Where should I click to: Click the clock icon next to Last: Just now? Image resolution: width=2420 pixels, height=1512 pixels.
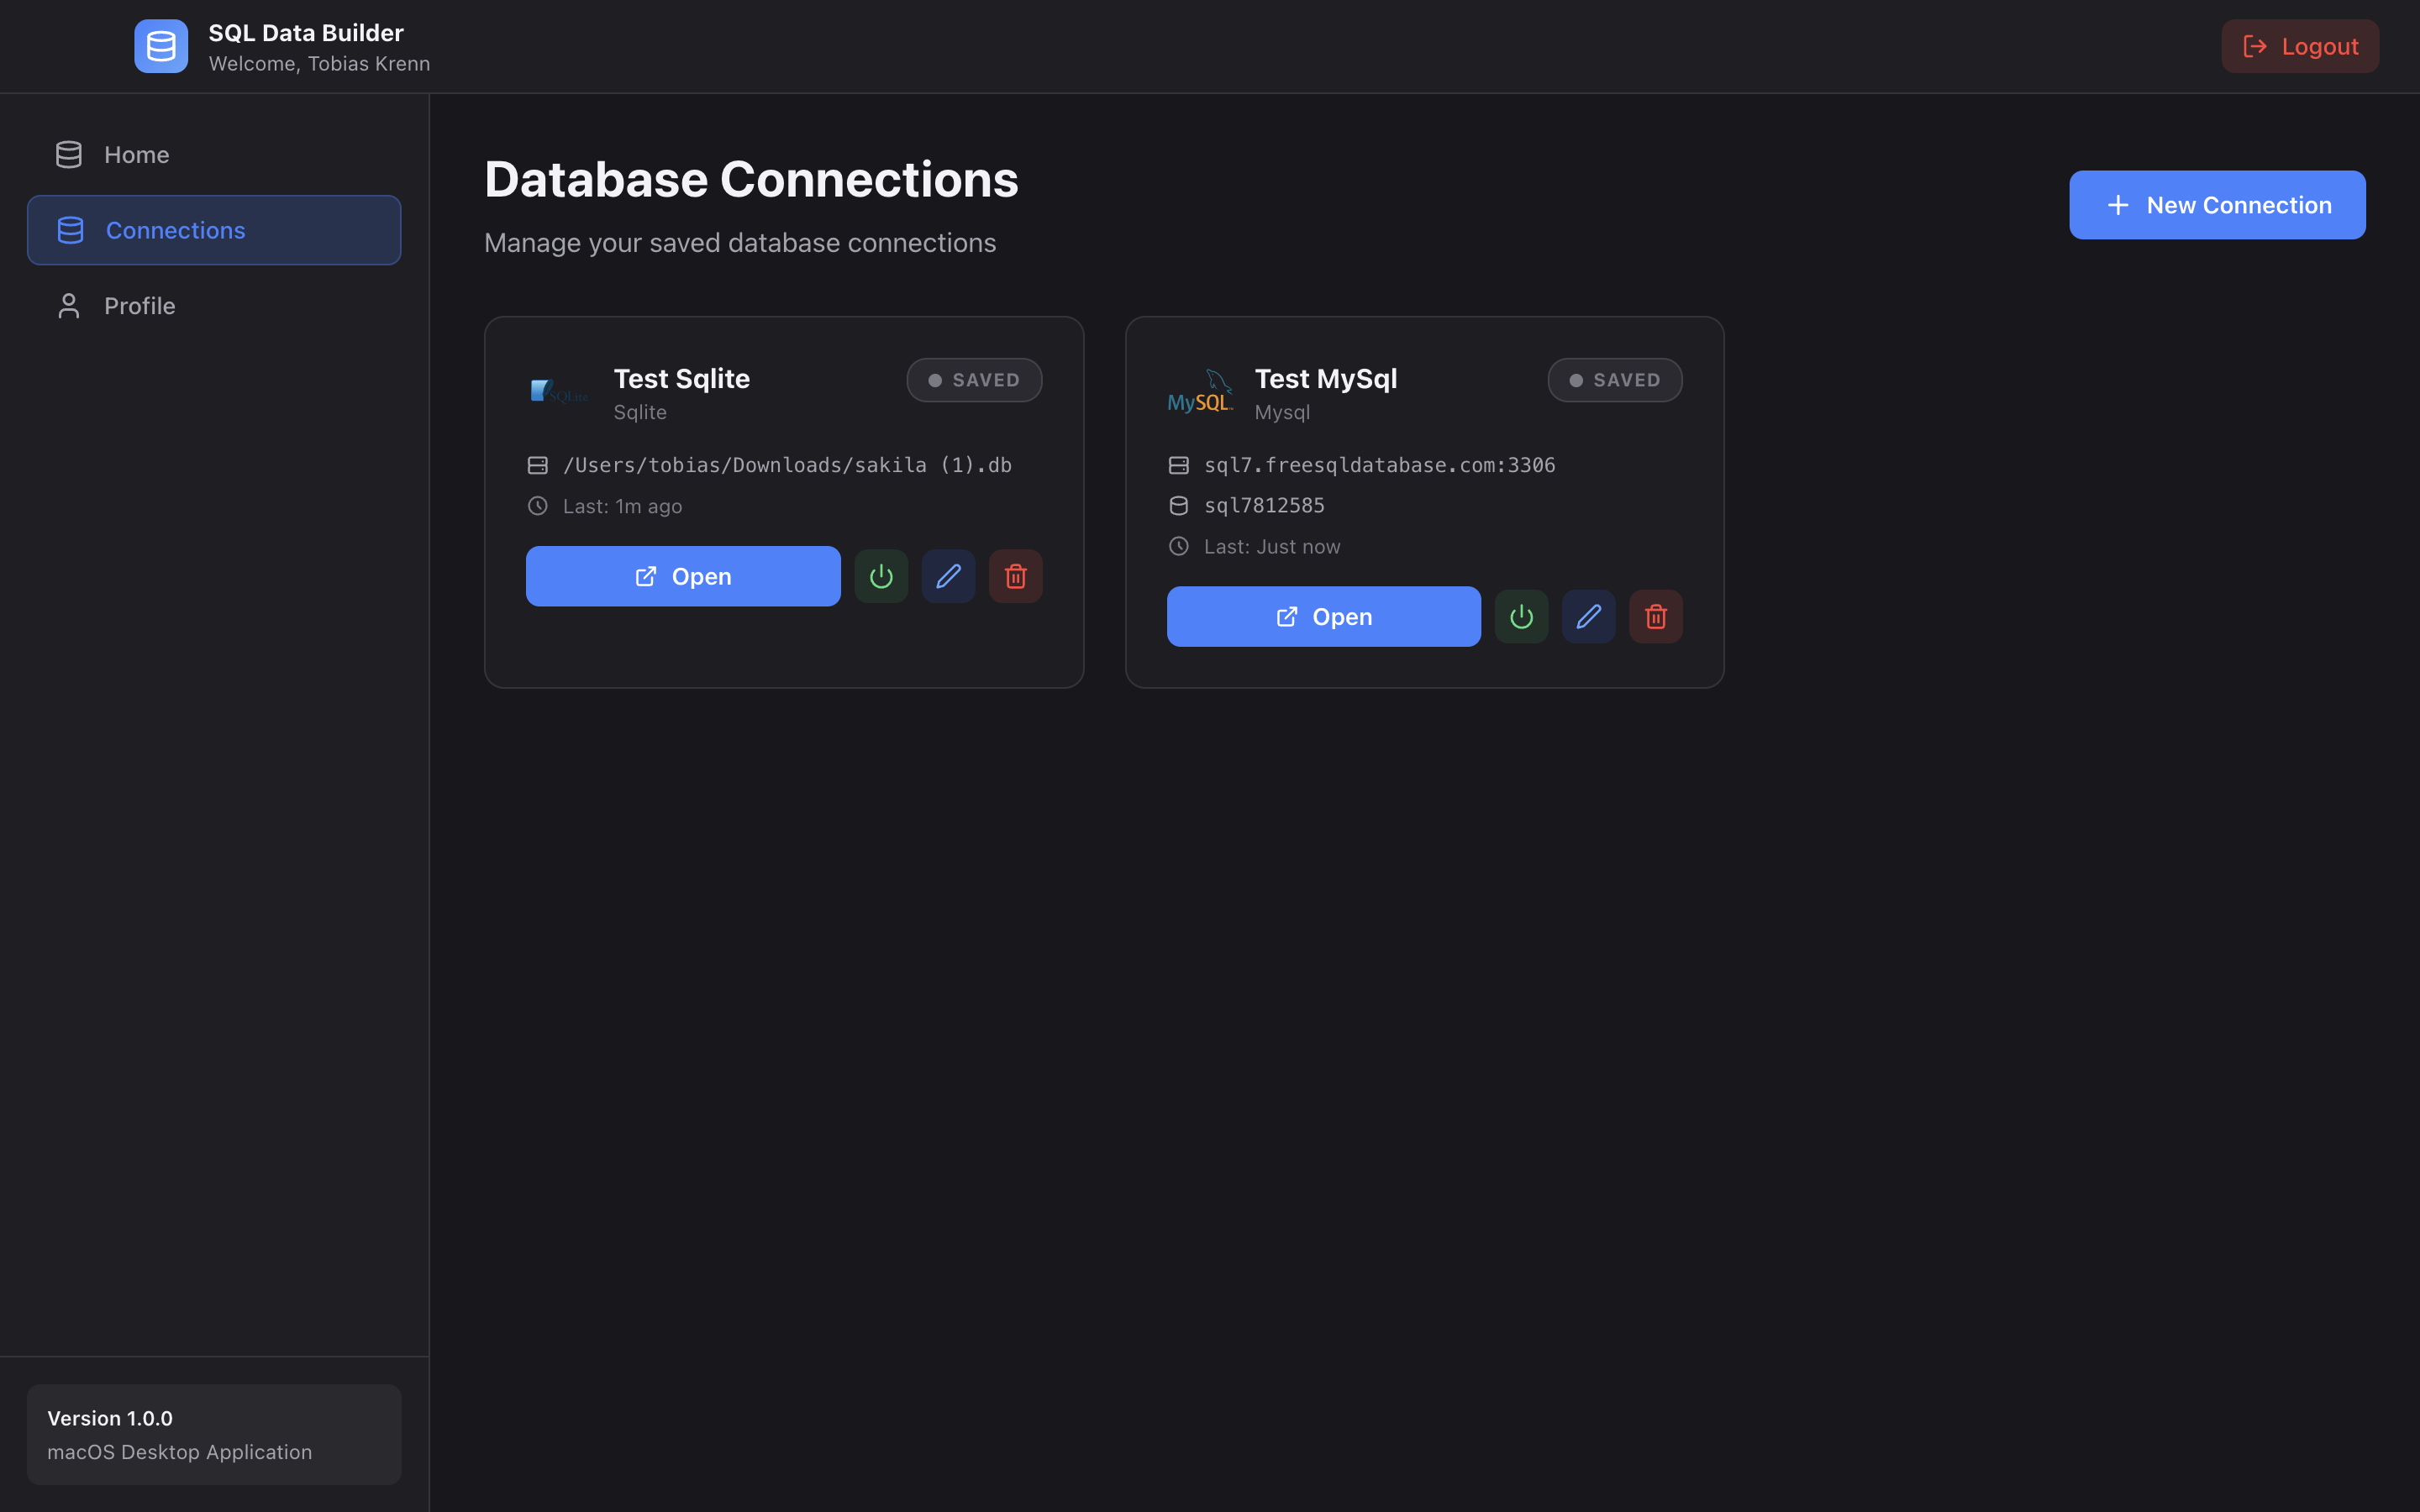(x=1179, y=546)
